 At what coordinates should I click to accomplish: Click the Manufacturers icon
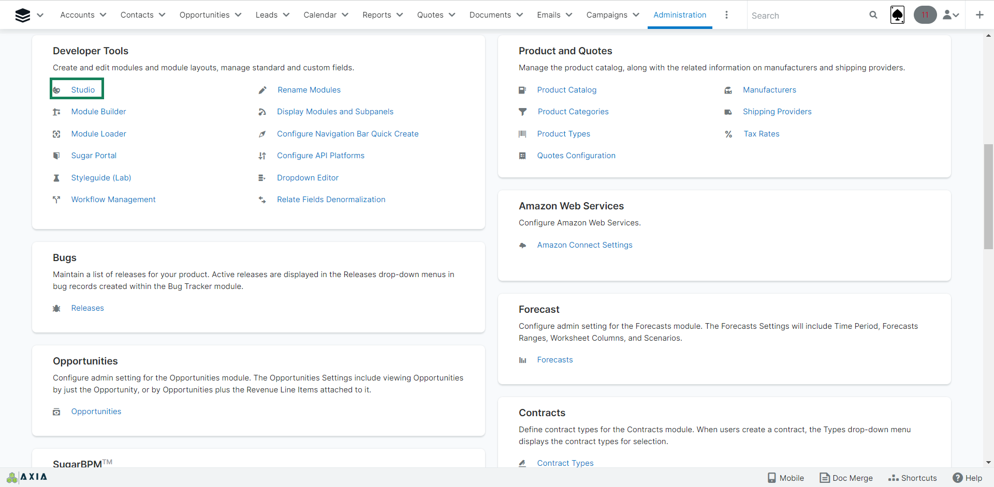click(x=728, y=90)
